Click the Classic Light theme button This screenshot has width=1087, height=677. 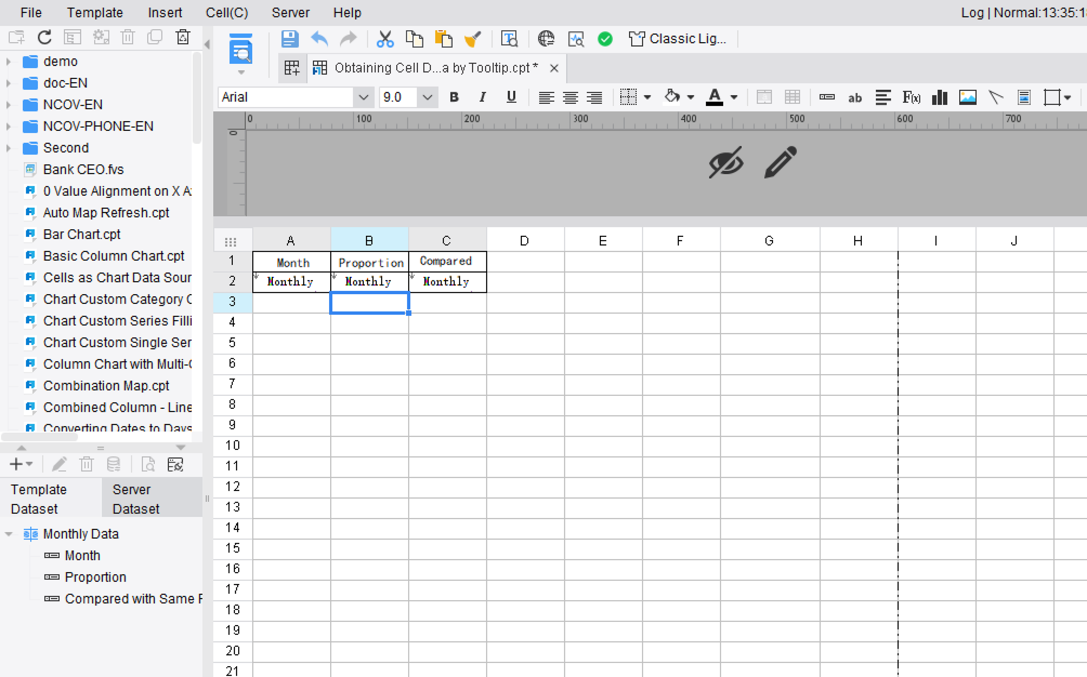(677, 39)
